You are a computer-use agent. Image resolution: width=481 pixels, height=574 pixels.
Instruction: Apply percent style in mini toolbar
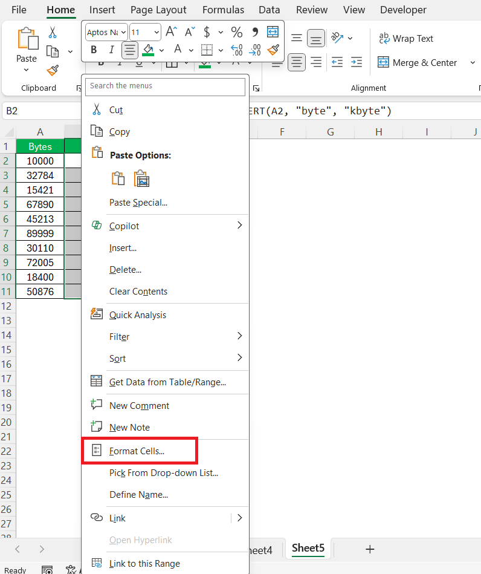point(237,32)
